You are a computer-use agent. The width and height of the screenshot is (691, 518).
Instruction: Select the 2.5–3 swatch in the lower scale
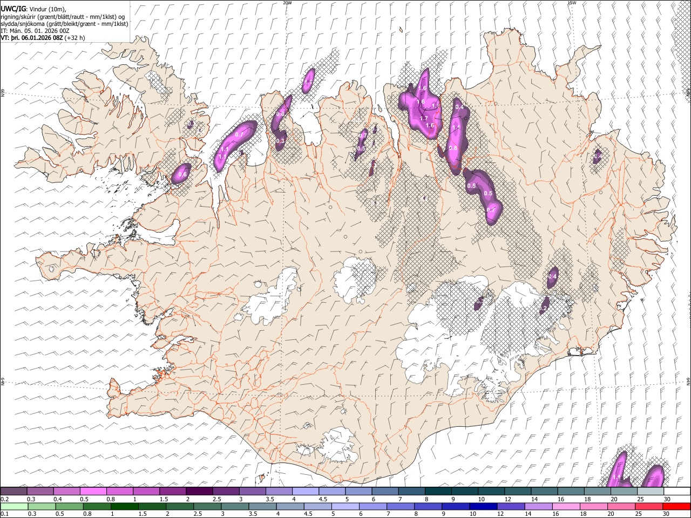click(x=207, y=506)
